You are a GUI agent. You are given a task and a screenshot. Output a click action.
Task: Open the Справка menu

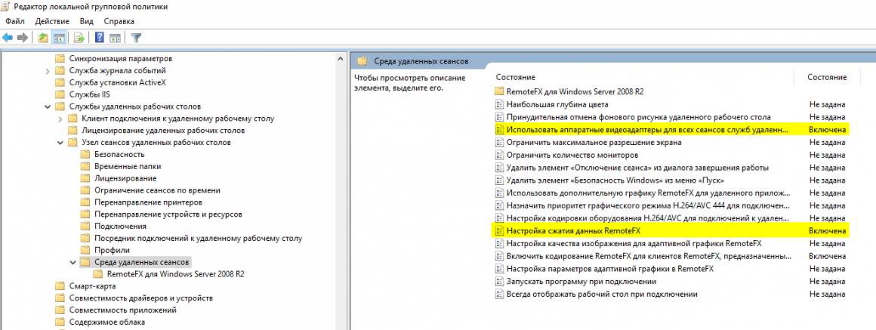(119, 21)
